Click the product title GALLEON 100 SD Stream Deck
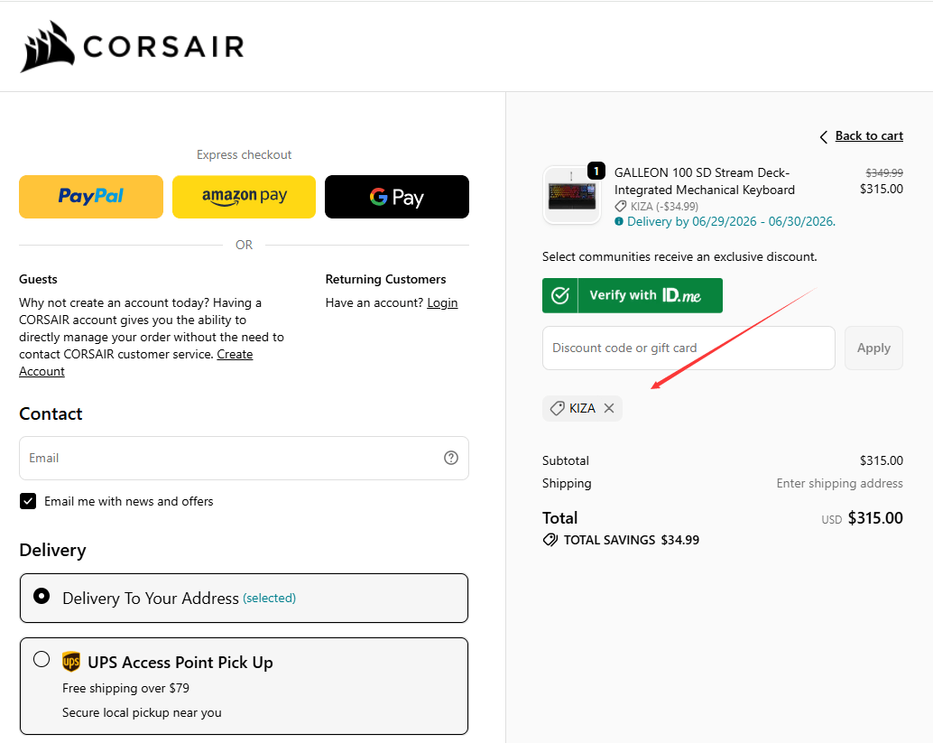 coord(705,181)
